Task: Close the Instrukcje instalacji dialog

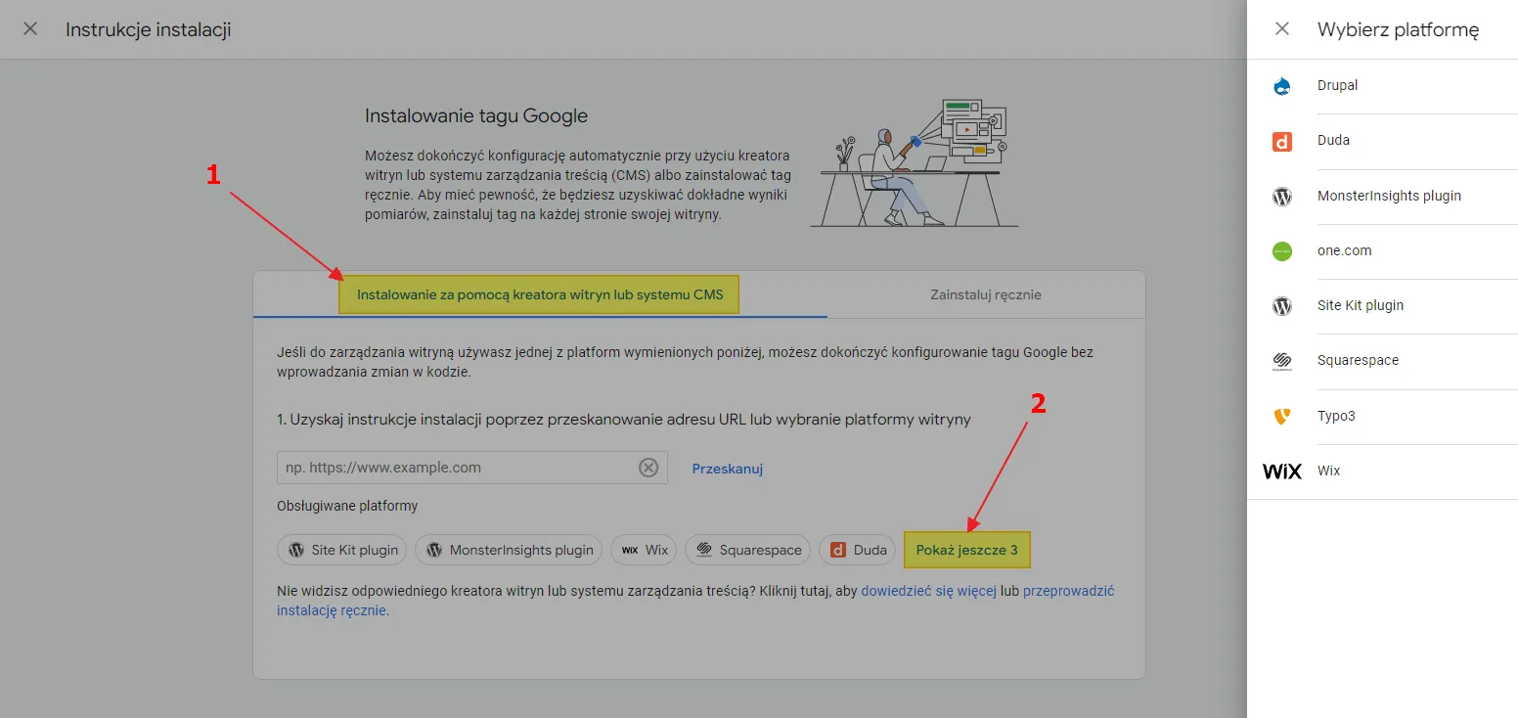Action: pos(30,28)
